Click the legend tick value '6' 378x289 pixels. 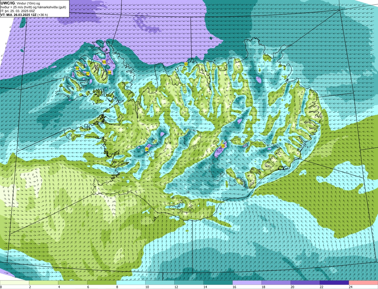coord(88,287)
